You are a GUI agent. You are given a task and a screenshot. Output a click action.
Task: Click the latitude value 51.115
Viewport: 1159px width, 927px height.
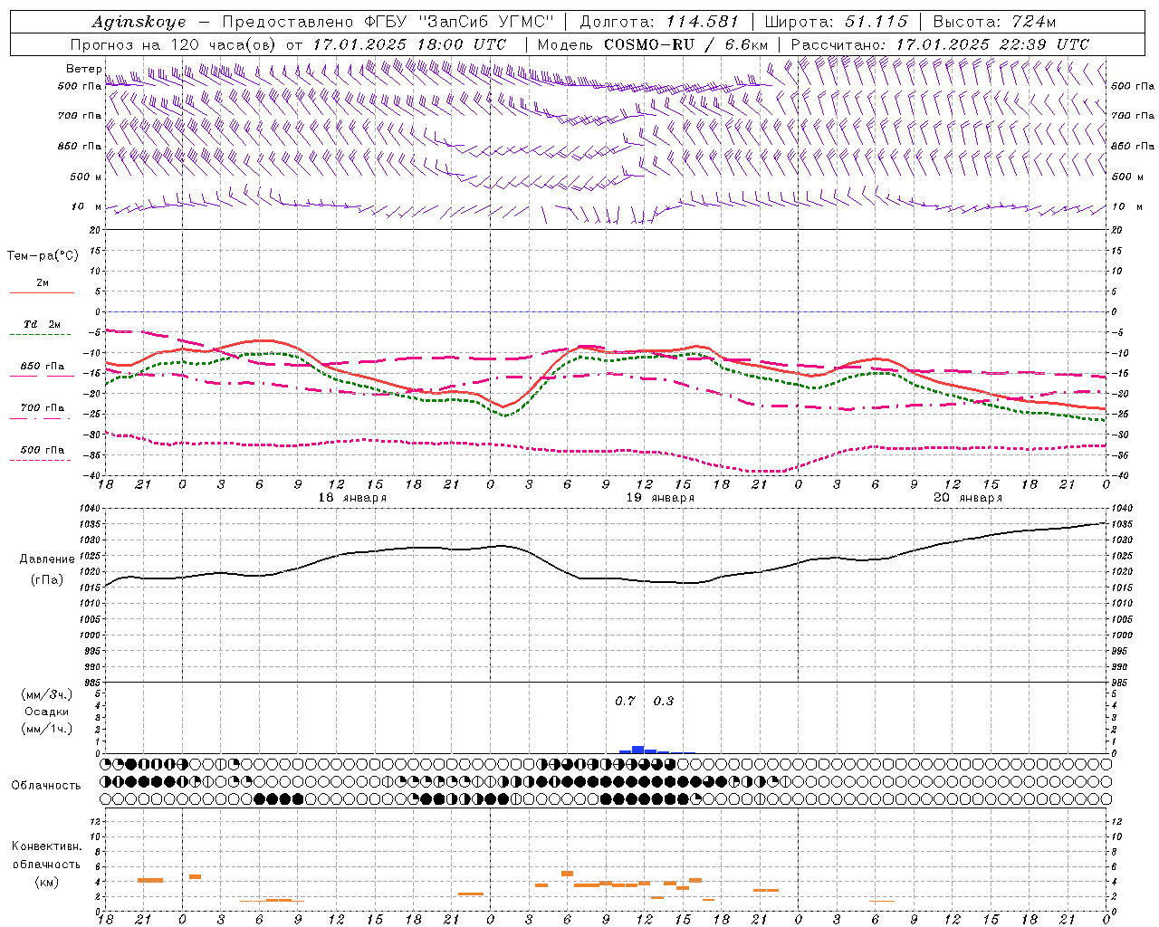coord(876,22)
